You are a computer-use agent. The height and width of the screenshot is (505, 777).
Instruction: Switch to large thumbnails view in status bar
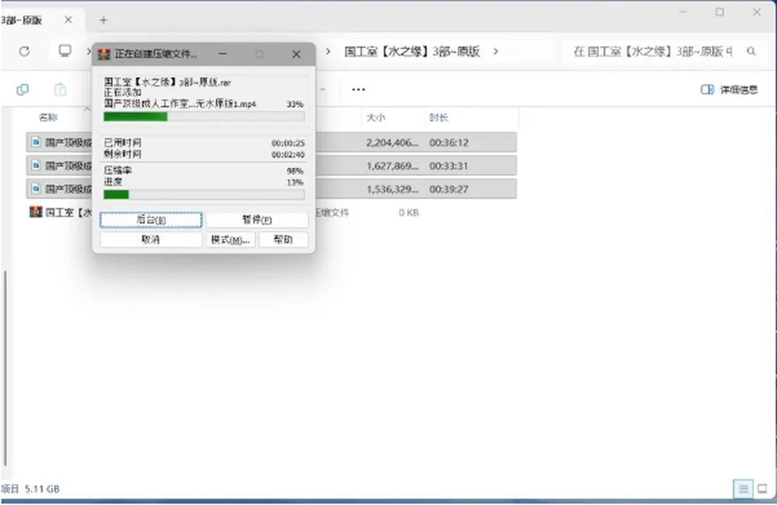(762, 489)
